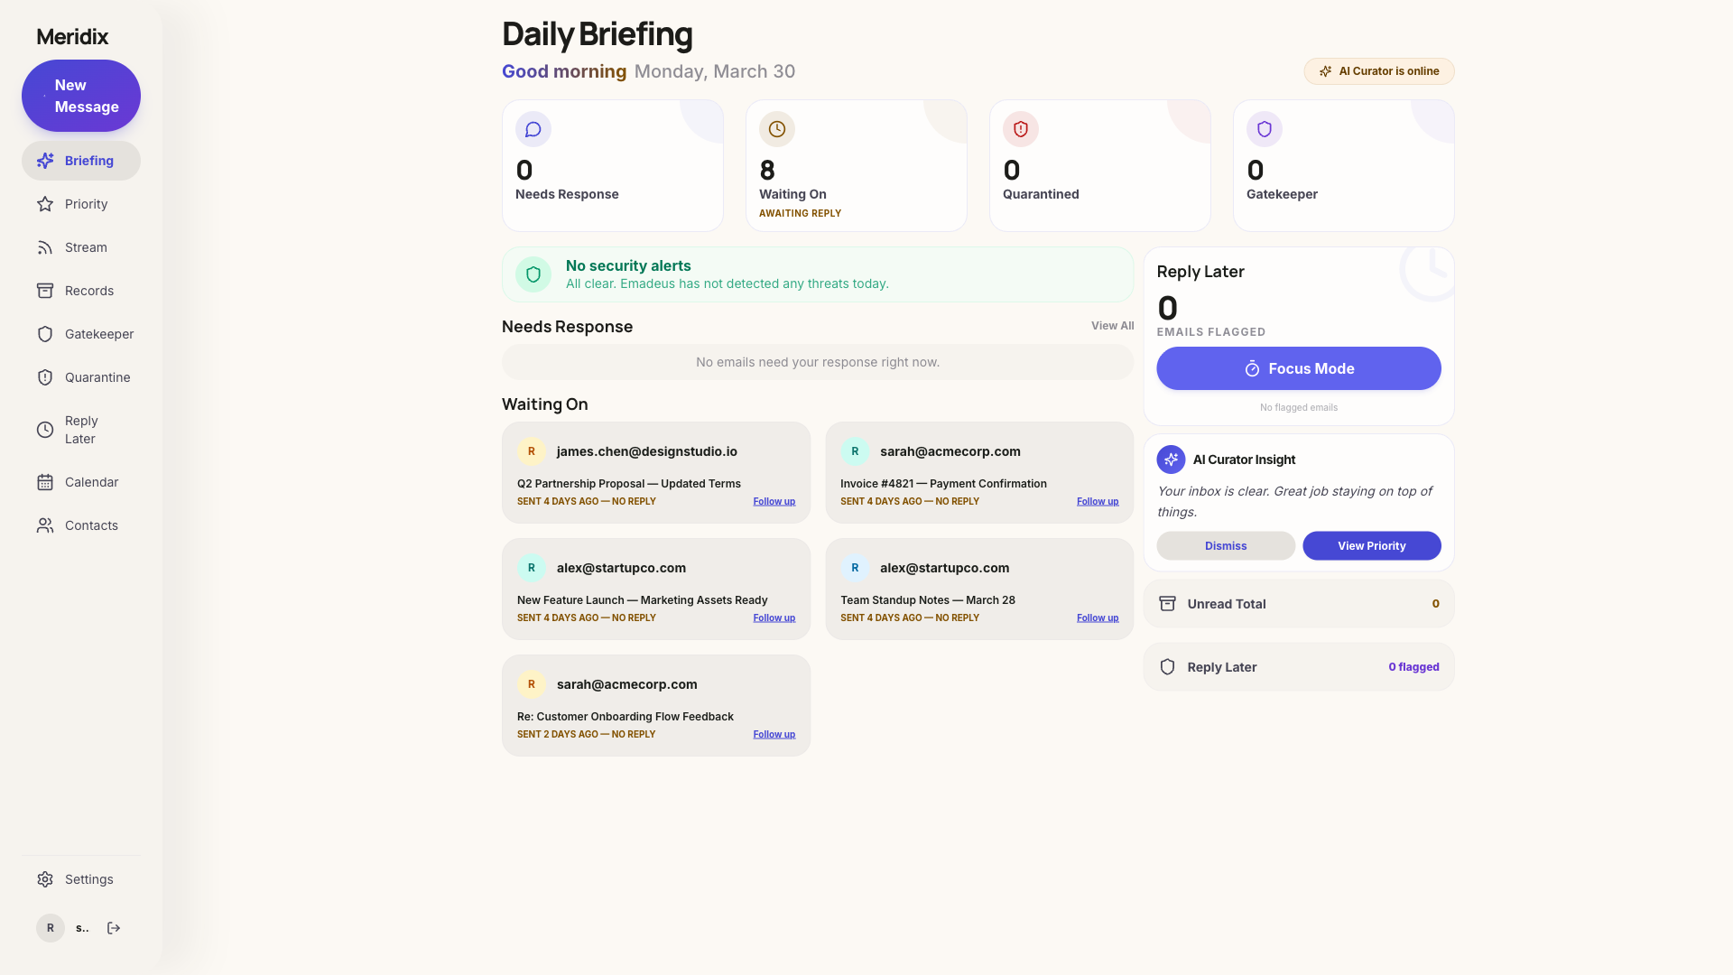Click the Reply Later clock icon in sidebar
Image resolution: width=1733 pixels, height=975 pixels.
click(x=45, y=430)
